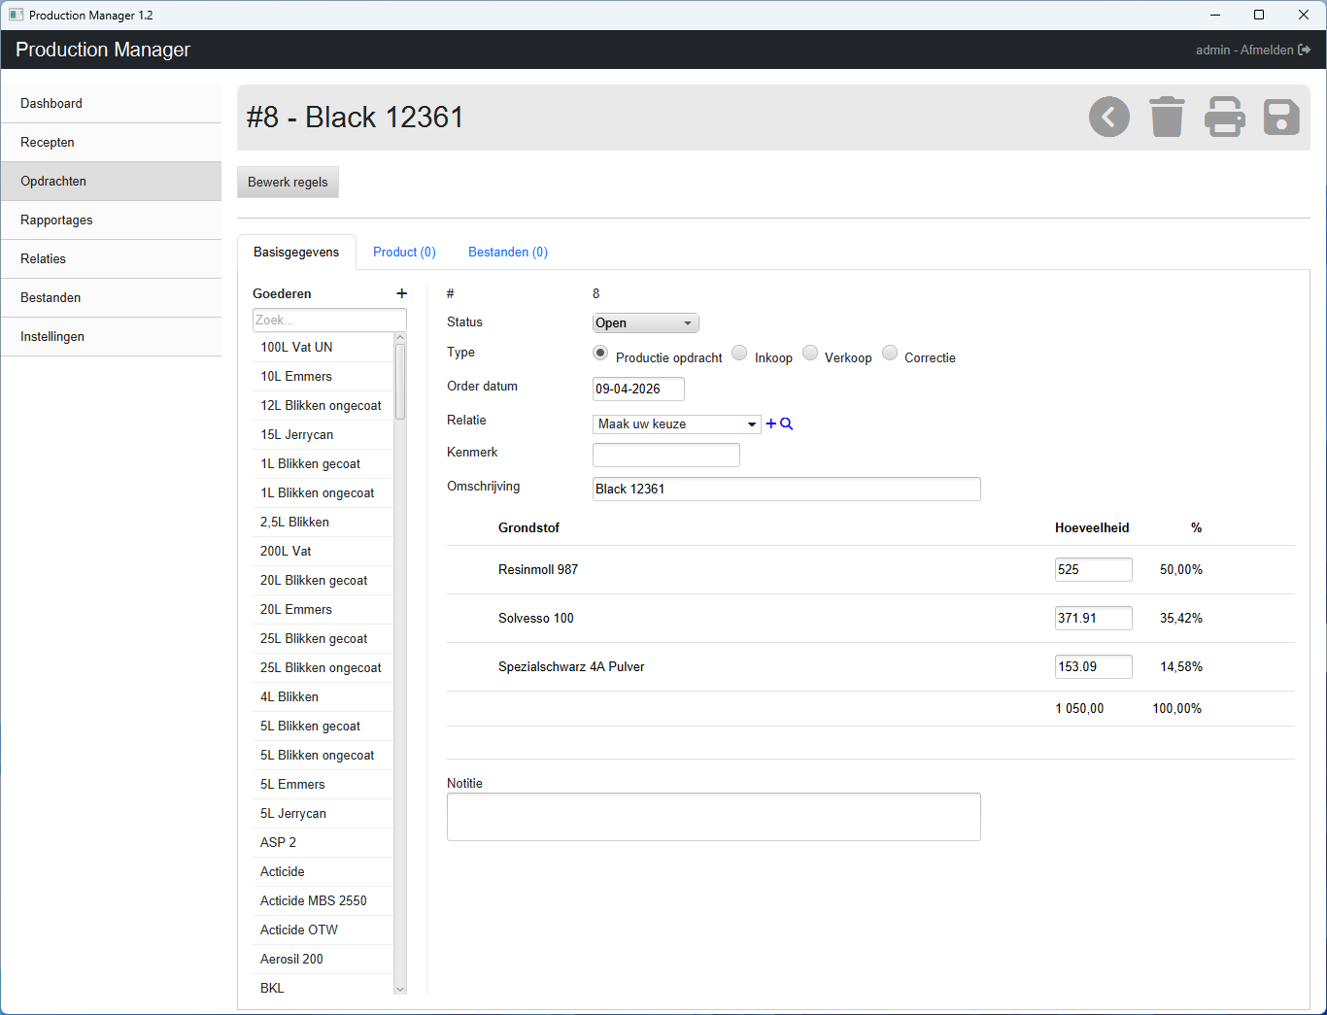The image size is (1327, 1015).
Task: Search relations using magnifier icon
Action: coord(787,424)
